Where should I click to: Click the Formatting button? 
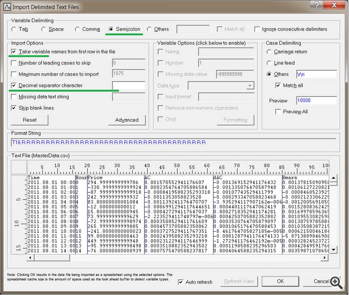click(x=235, y=120)
